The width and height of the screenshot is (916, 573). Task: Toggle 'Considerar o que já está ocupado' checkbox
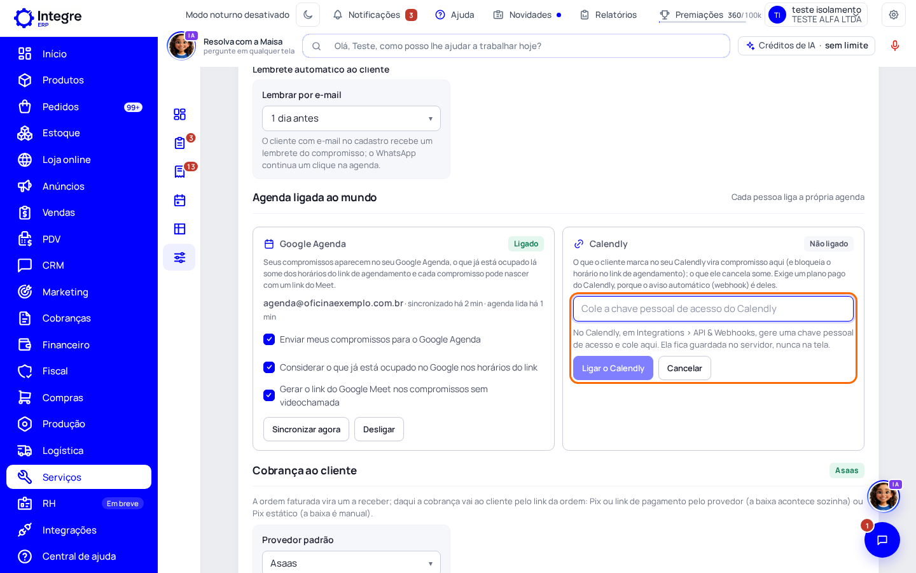pyautogui.click(x=269, y=367)
